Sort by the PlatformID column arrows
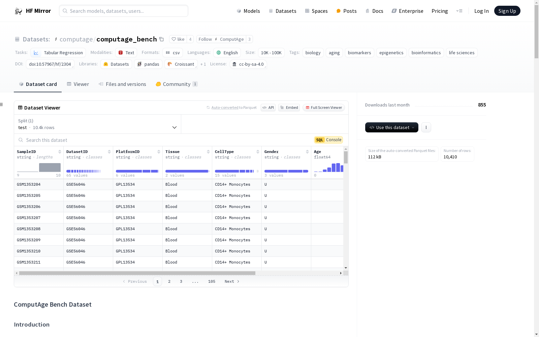Image resolution: width=539 pixels, height=337 pixels. point(159,152)
